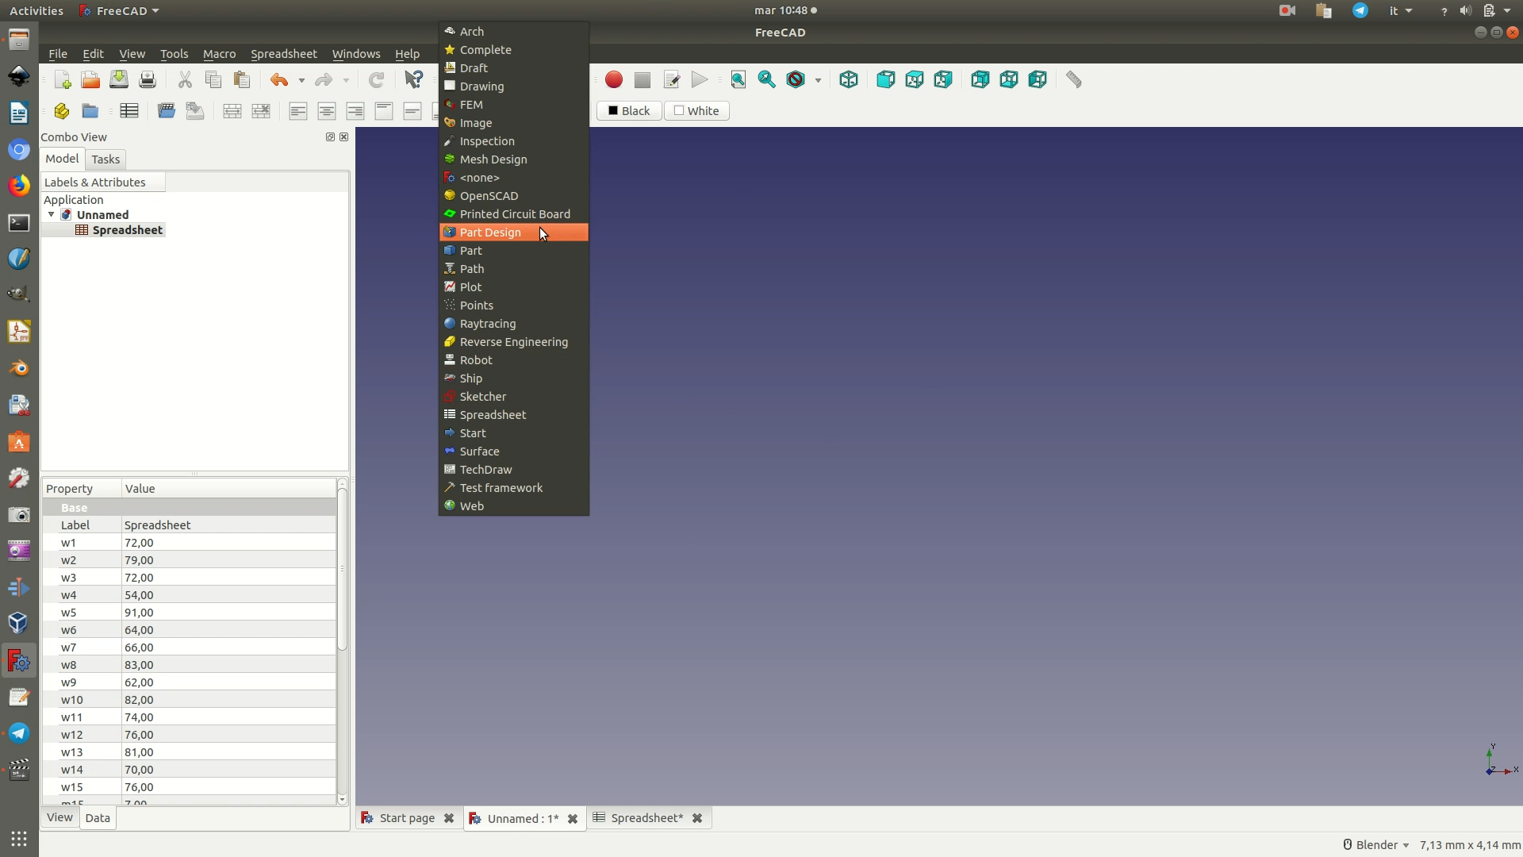Click the Cut scissors icon
This screenshot has width=1523, height=857.
tap(185, 79)
